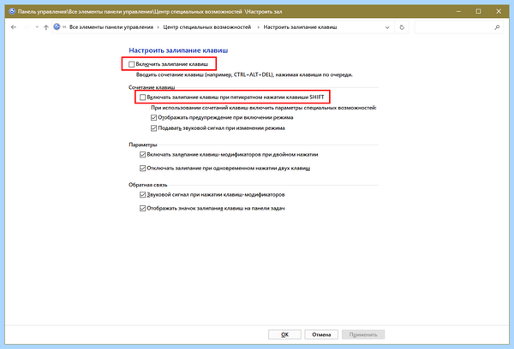Viewport: 514px width, 349px height.
Task: Toggle 'Отключать залипание при одновременном нажатии двух клавиш'
Action: pos(142,169)
